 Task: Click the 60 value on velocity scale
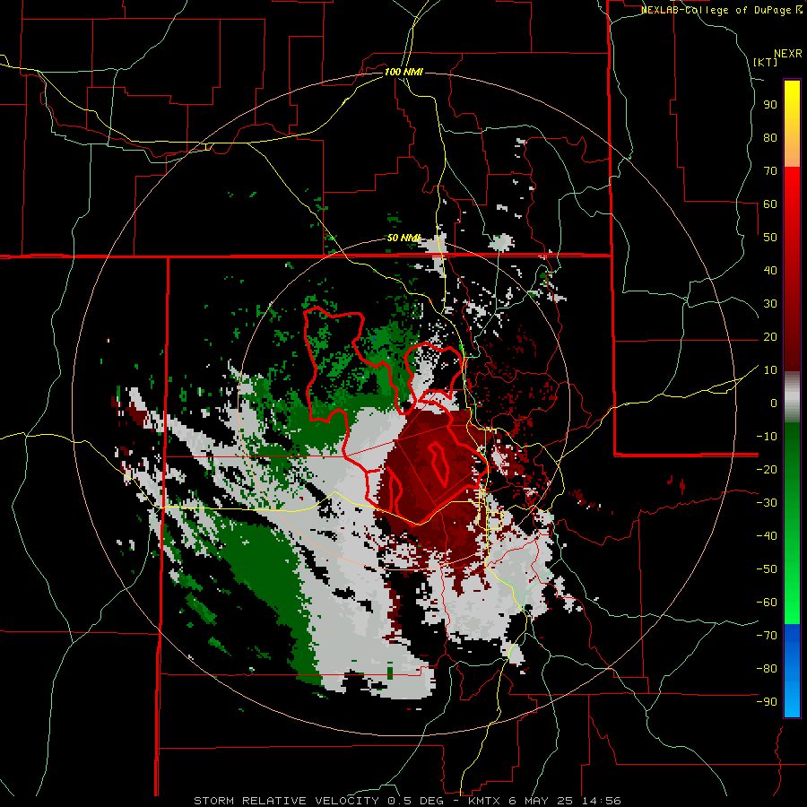tap(770, 204)
